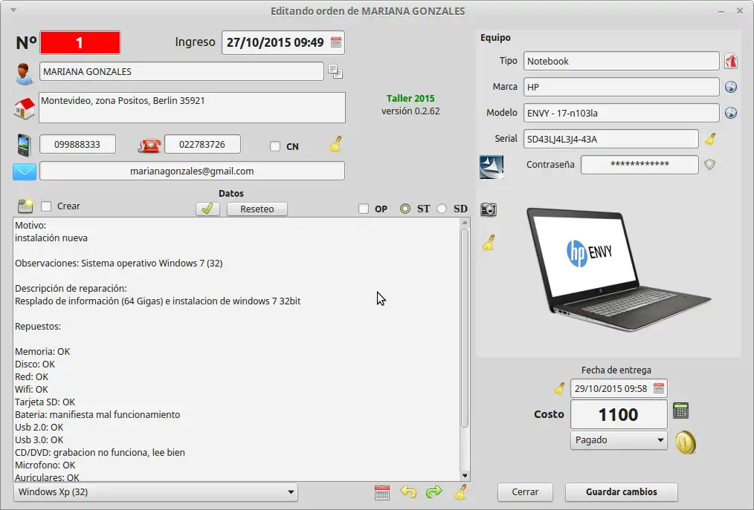This screenshot has width=754, height=510.
Task: Click the 'instalación nueva' text line
Action: pyautogui.click(x=51, y=238)
